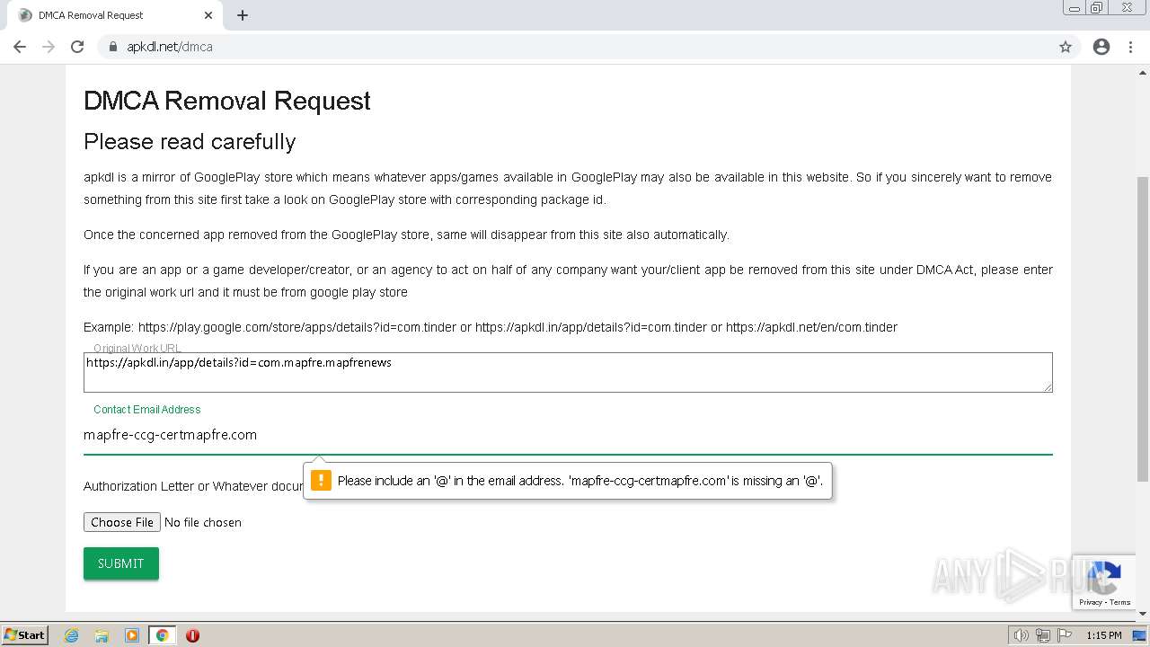
Task: Open Windows Explorer folder in taskbar
Action: pos(102,635)
